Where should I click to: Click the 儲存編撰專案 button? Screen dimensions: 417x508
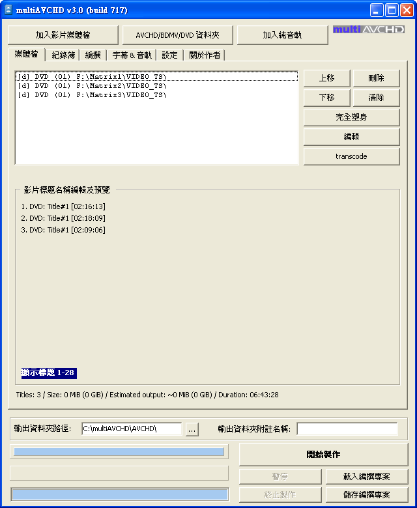click(x=366, y=495)
